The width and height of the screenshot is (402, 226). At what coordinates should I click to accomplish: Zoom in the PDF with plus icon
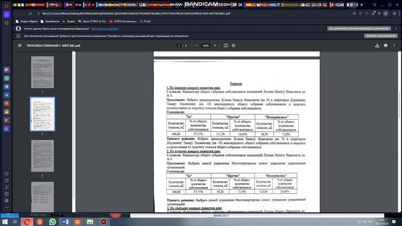tap(215, 46)
